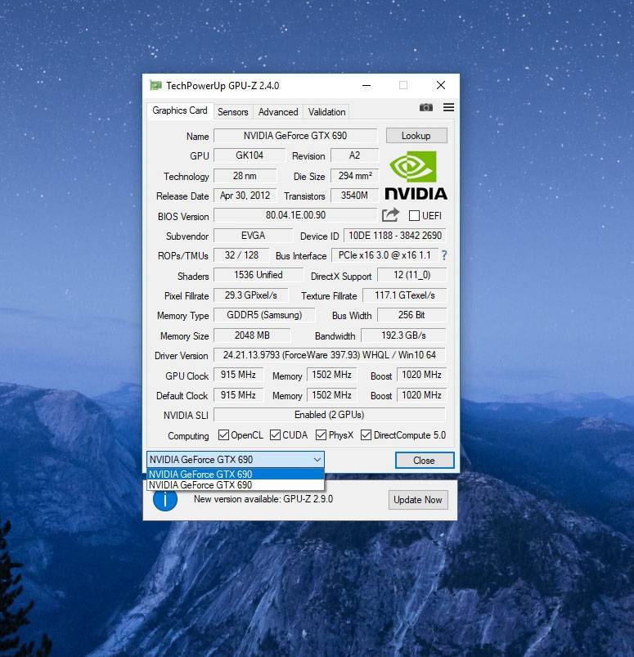
Task: Click GPU Clock row Boost 1020 MHz
Action: coord(421,375)
